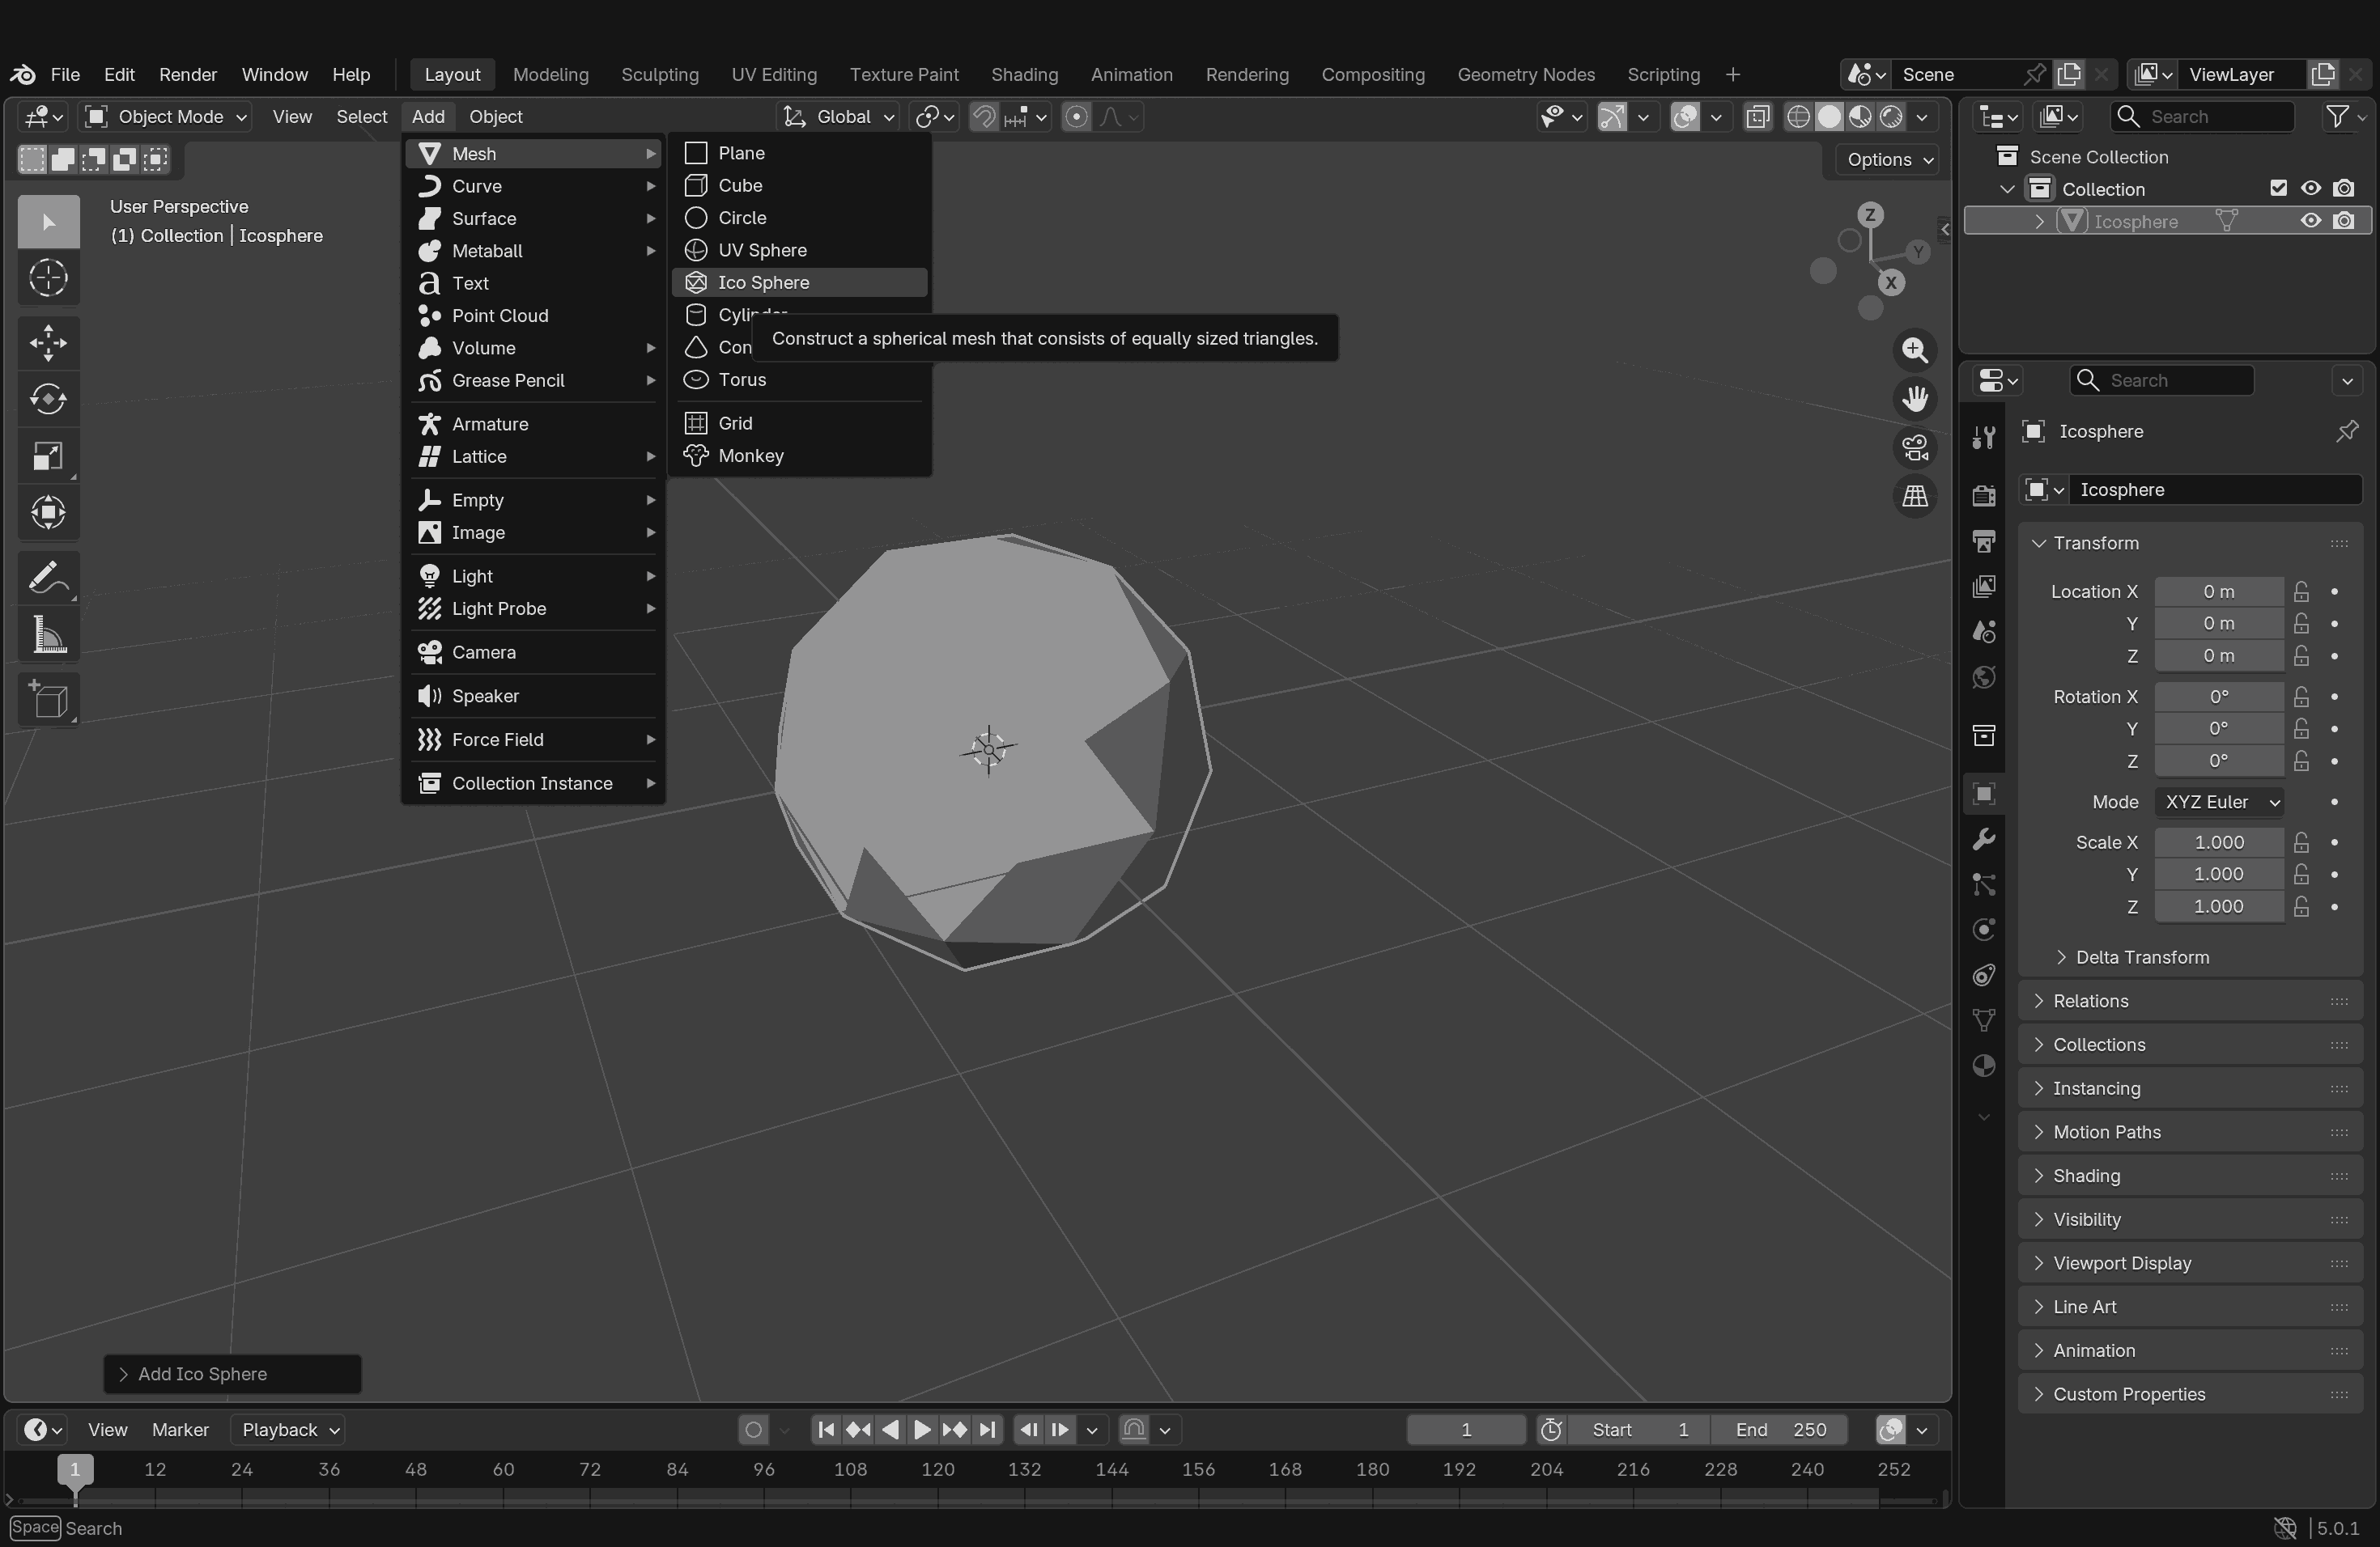Toggle camera view icon in viewport

point(1914,447)
